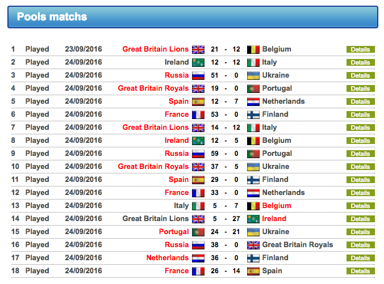Click the Portugal team name in match 15

174,232
